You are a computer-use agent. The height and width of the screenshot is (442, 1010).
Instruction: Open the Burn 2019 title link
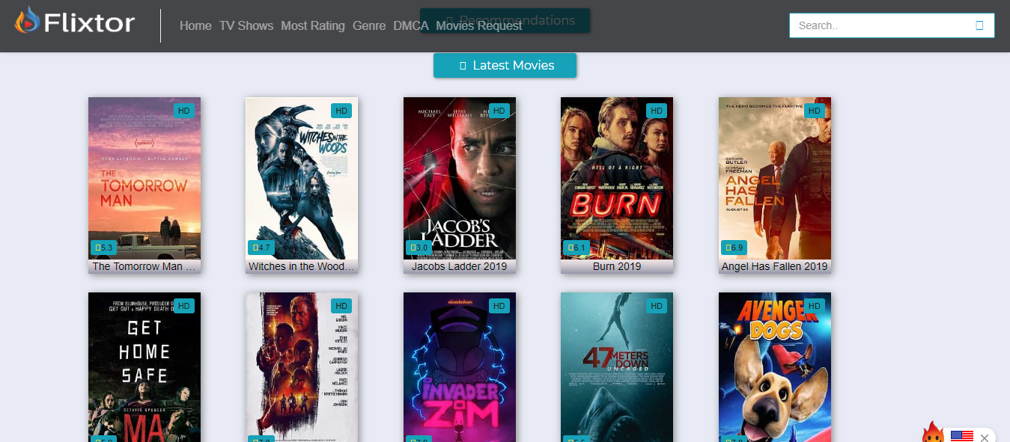click(617, 266)
